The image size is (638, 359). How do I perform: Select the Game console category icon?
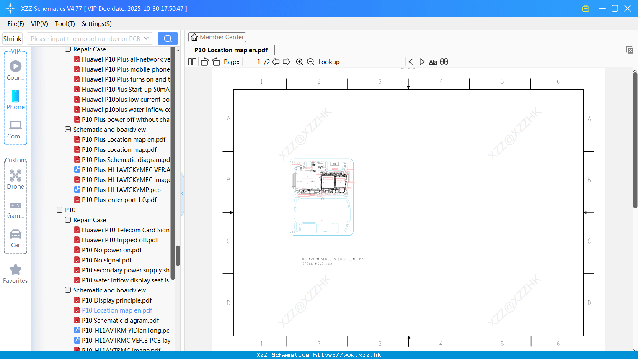[x=15, y=209]
